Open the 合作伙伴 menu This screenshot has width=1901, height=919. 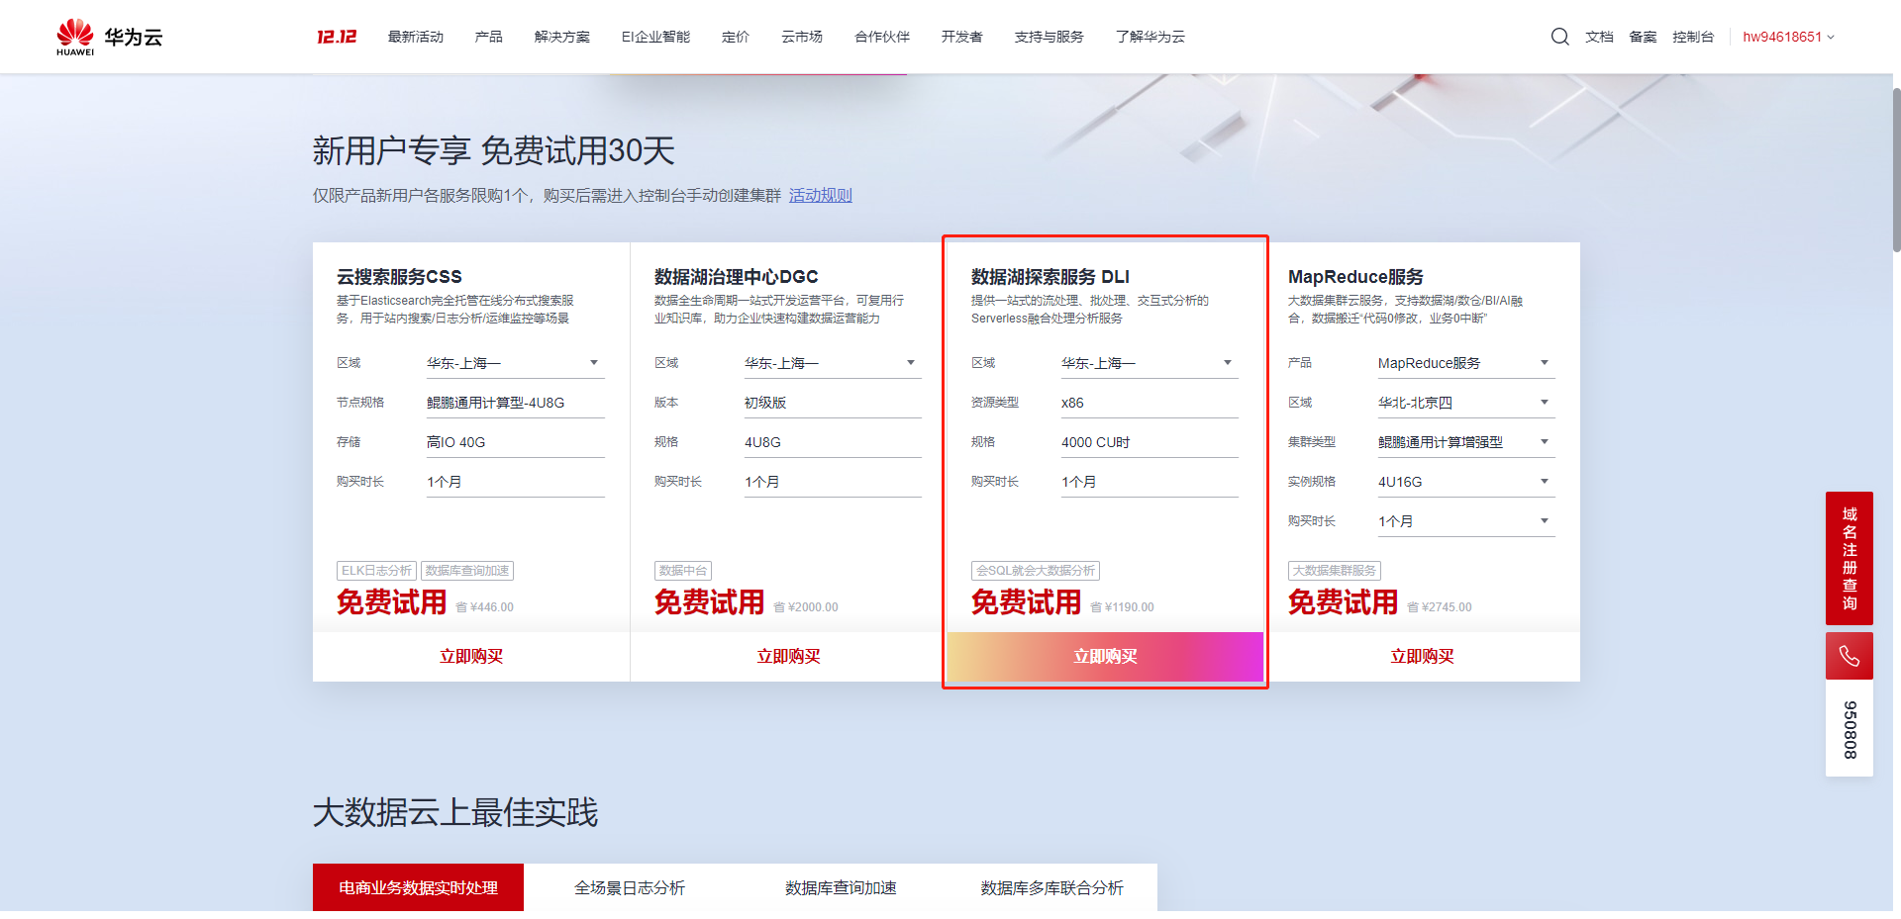click(x=882, y=37)
